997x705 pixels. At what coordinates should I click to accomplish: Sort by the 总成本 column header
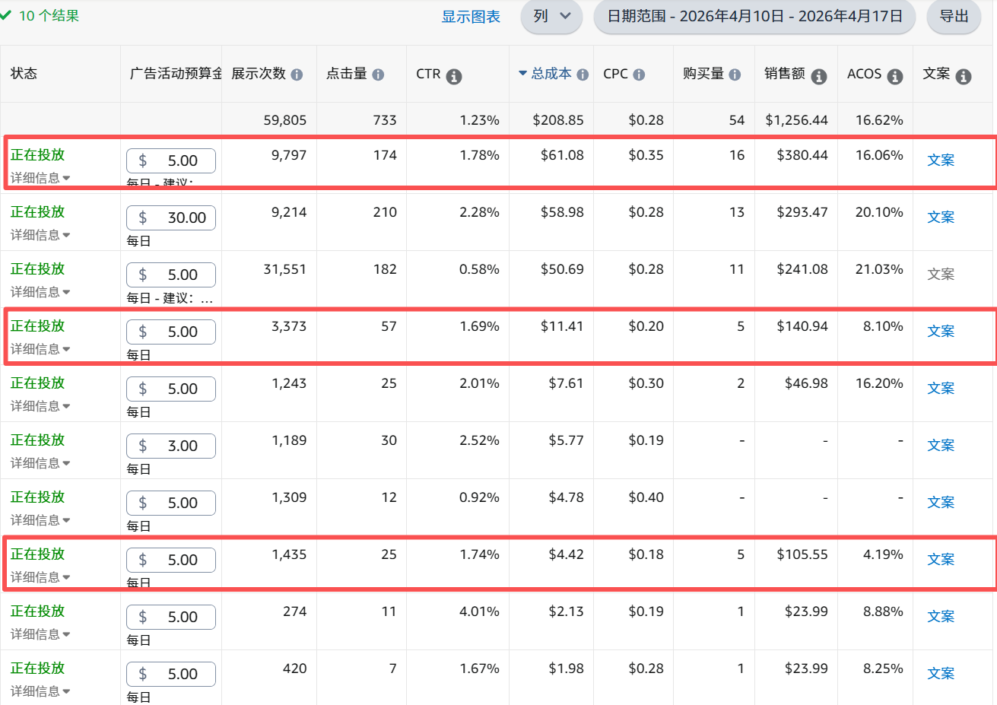tap(551, 74)
